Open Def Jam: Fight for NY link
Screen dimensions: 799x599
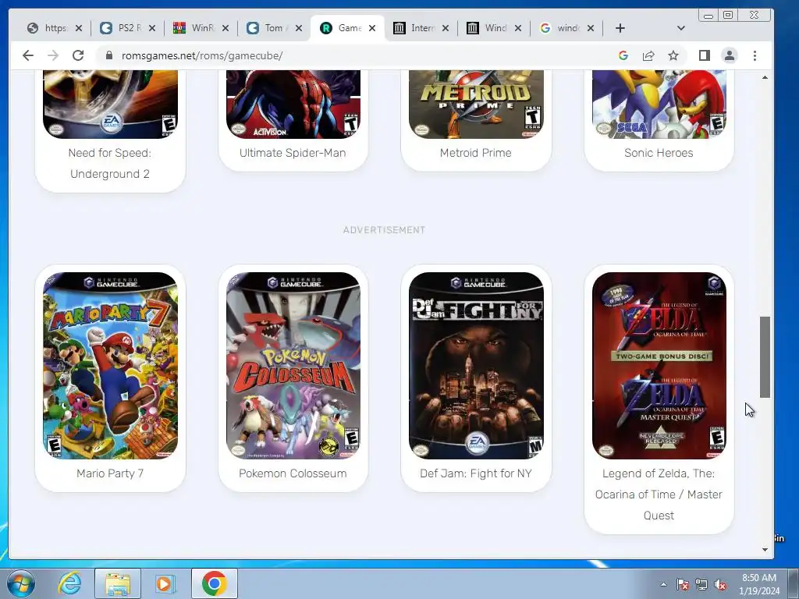475,473
